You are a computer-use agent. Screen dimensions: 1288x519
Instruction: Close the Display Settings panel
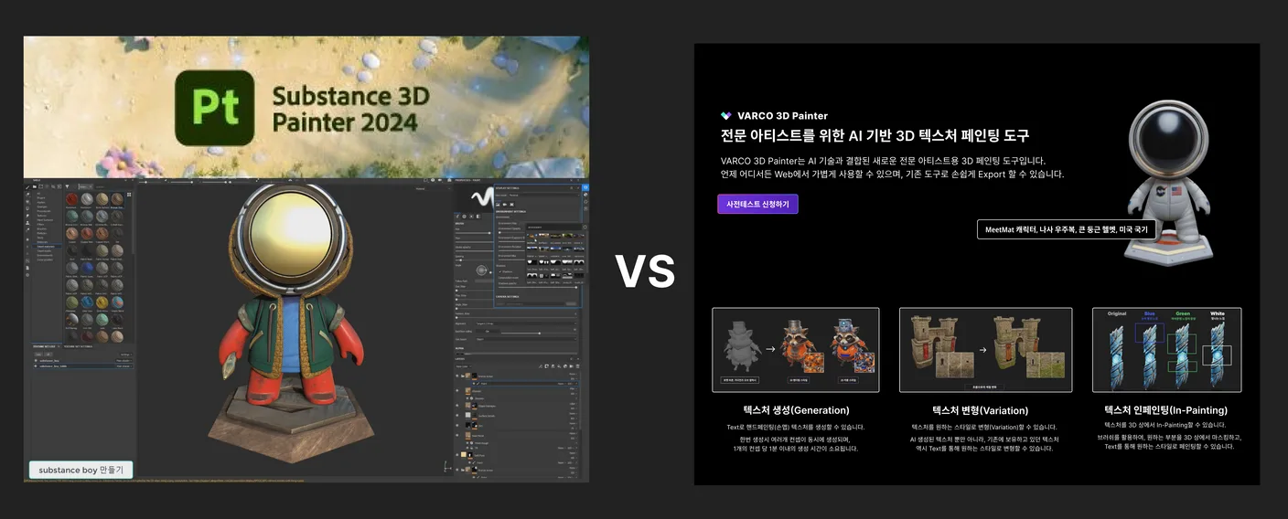coord(578,188)
